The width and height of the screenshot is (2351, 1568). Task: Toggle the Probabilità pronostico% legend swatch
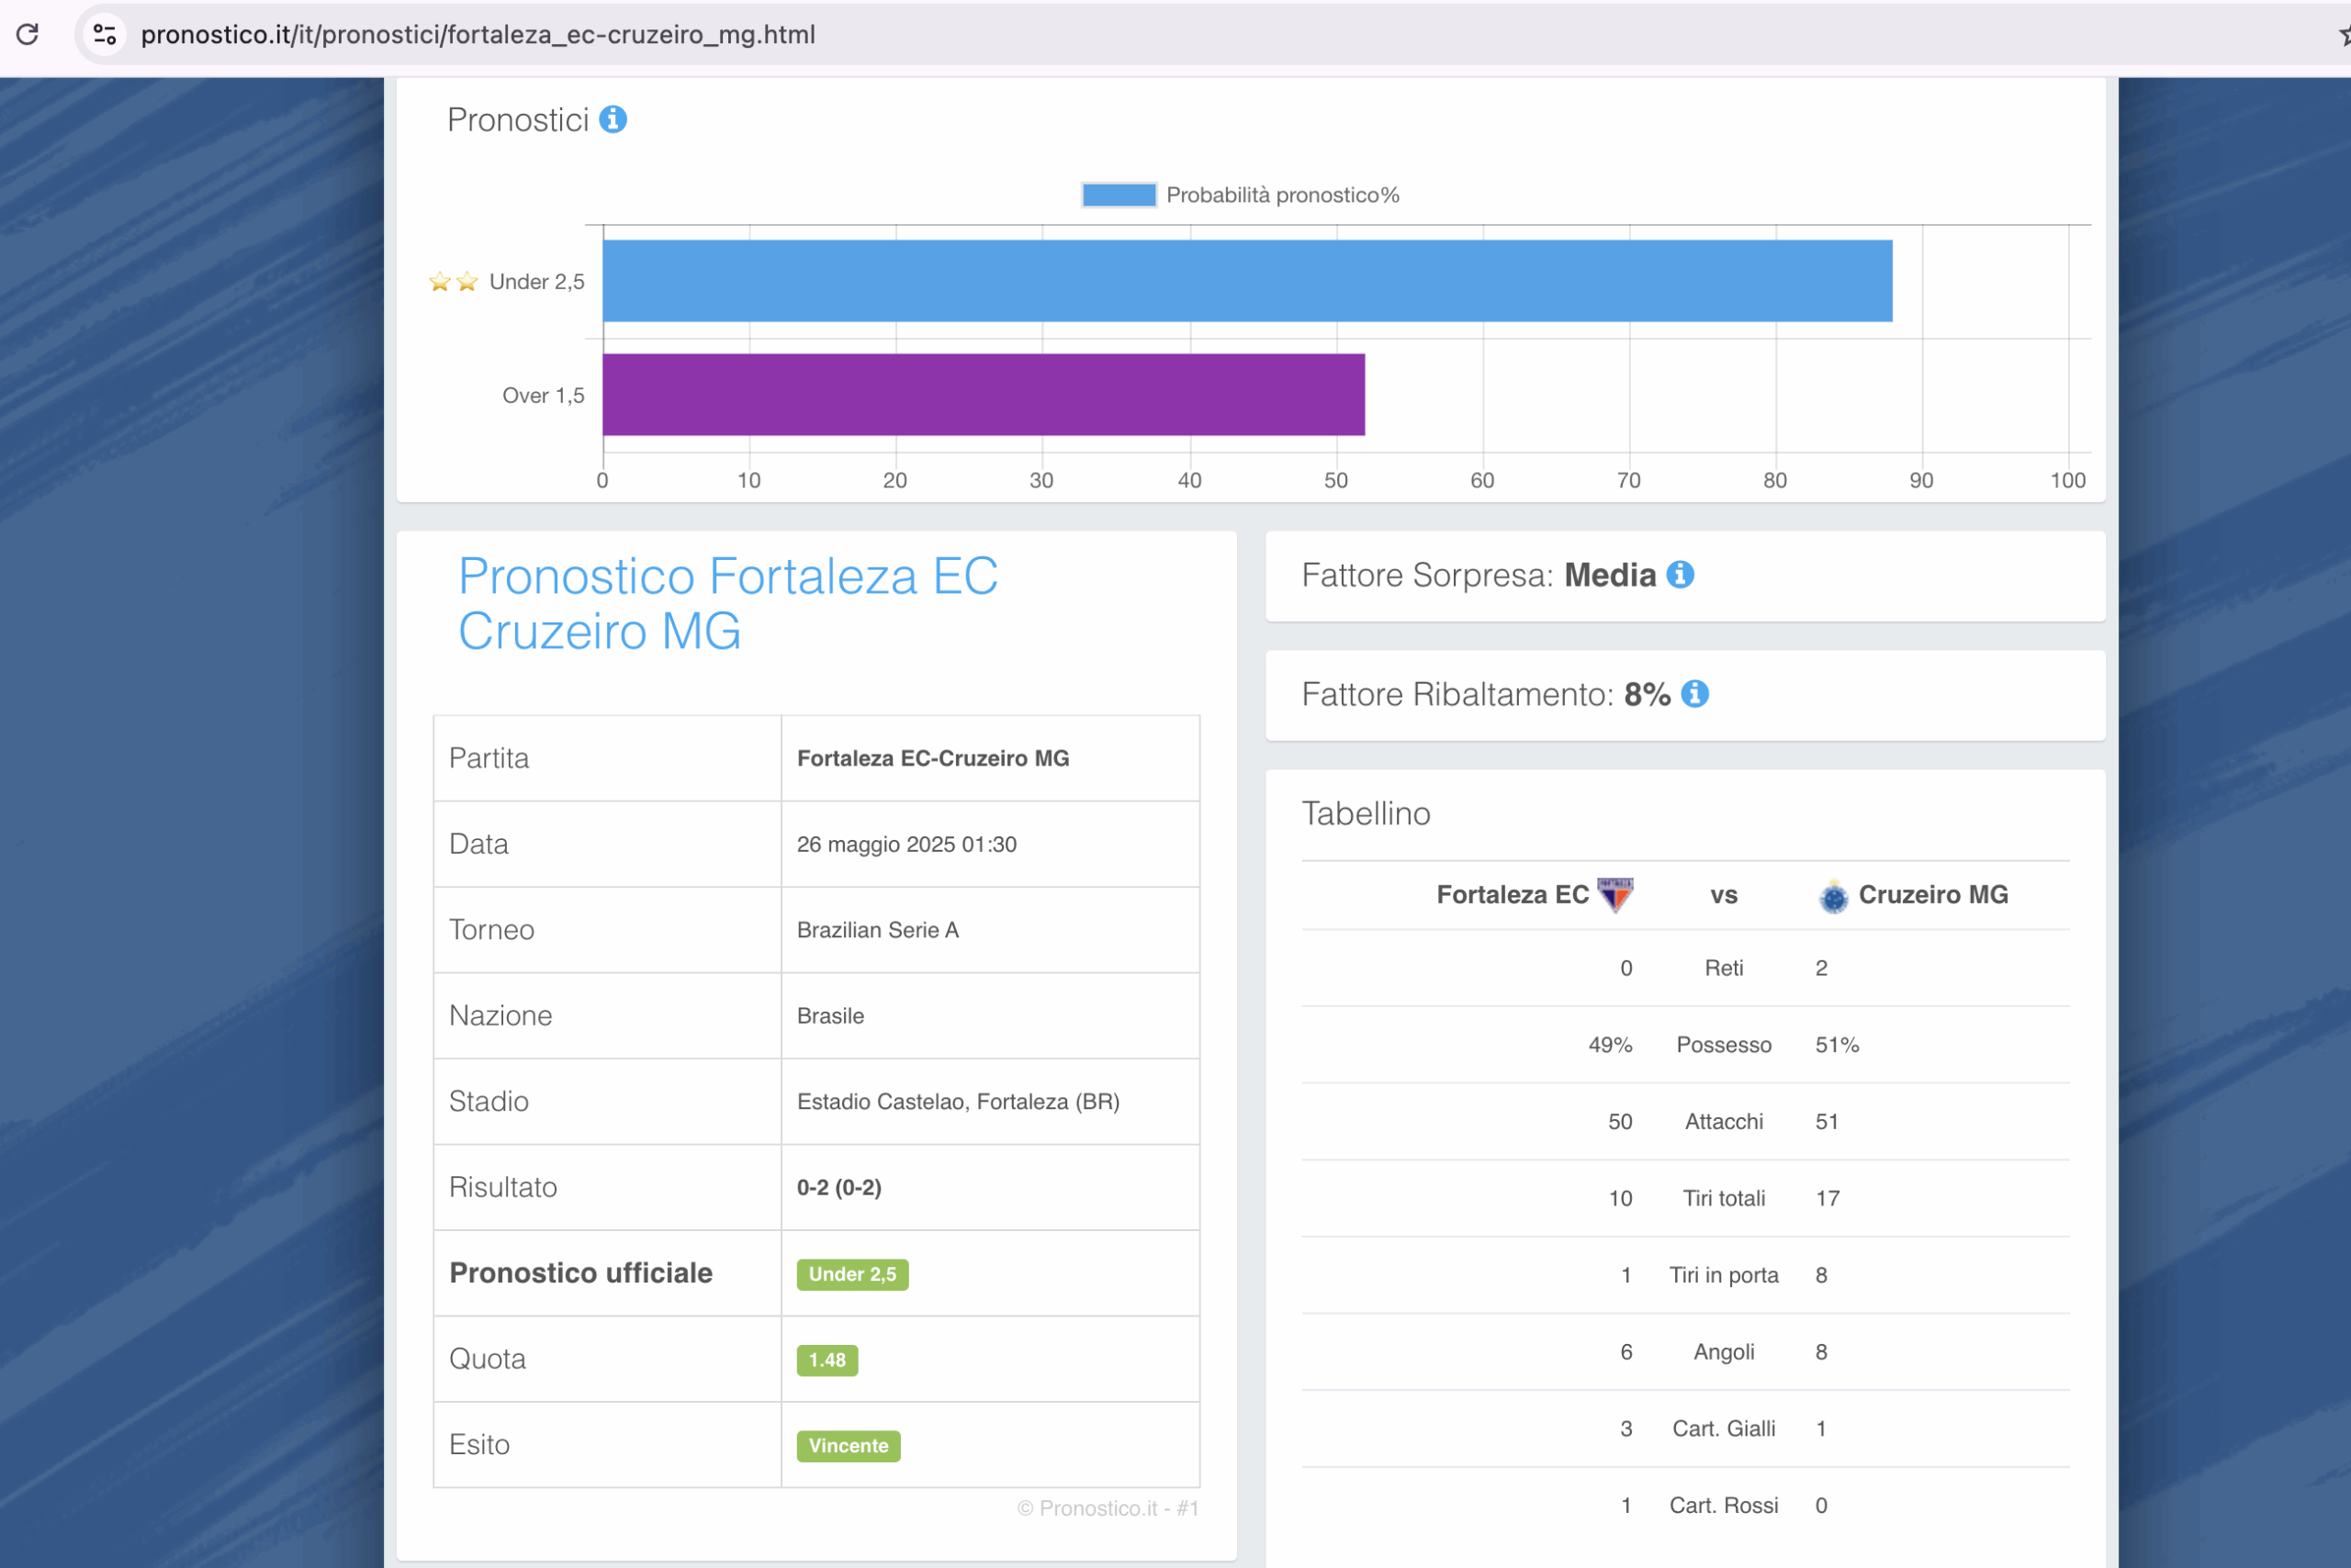1119,194
